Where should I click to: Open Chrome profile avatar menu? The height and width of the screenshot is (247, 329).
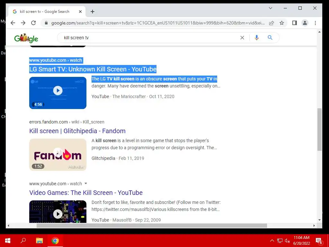point(305,23)
